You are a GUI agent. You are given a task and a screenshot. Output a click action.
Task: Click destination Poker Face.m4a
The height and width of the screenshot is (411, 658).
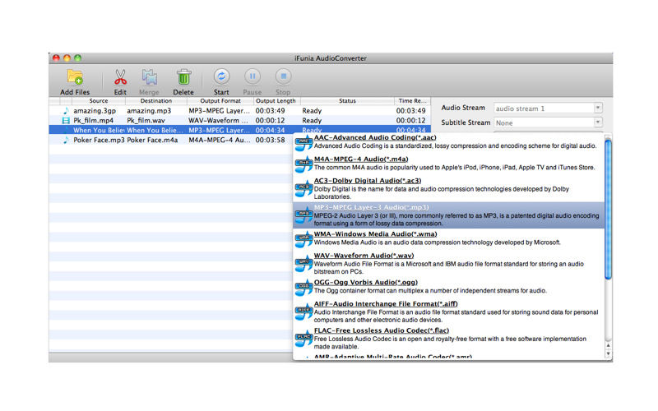[152, 140]
